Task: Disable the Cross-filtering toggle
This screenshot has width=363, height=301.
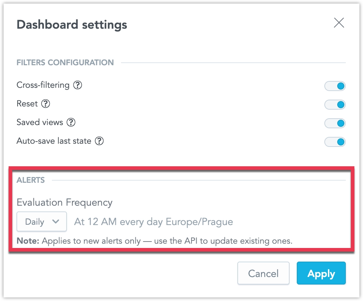Action: pyautogui.click(x=335, y=86)
